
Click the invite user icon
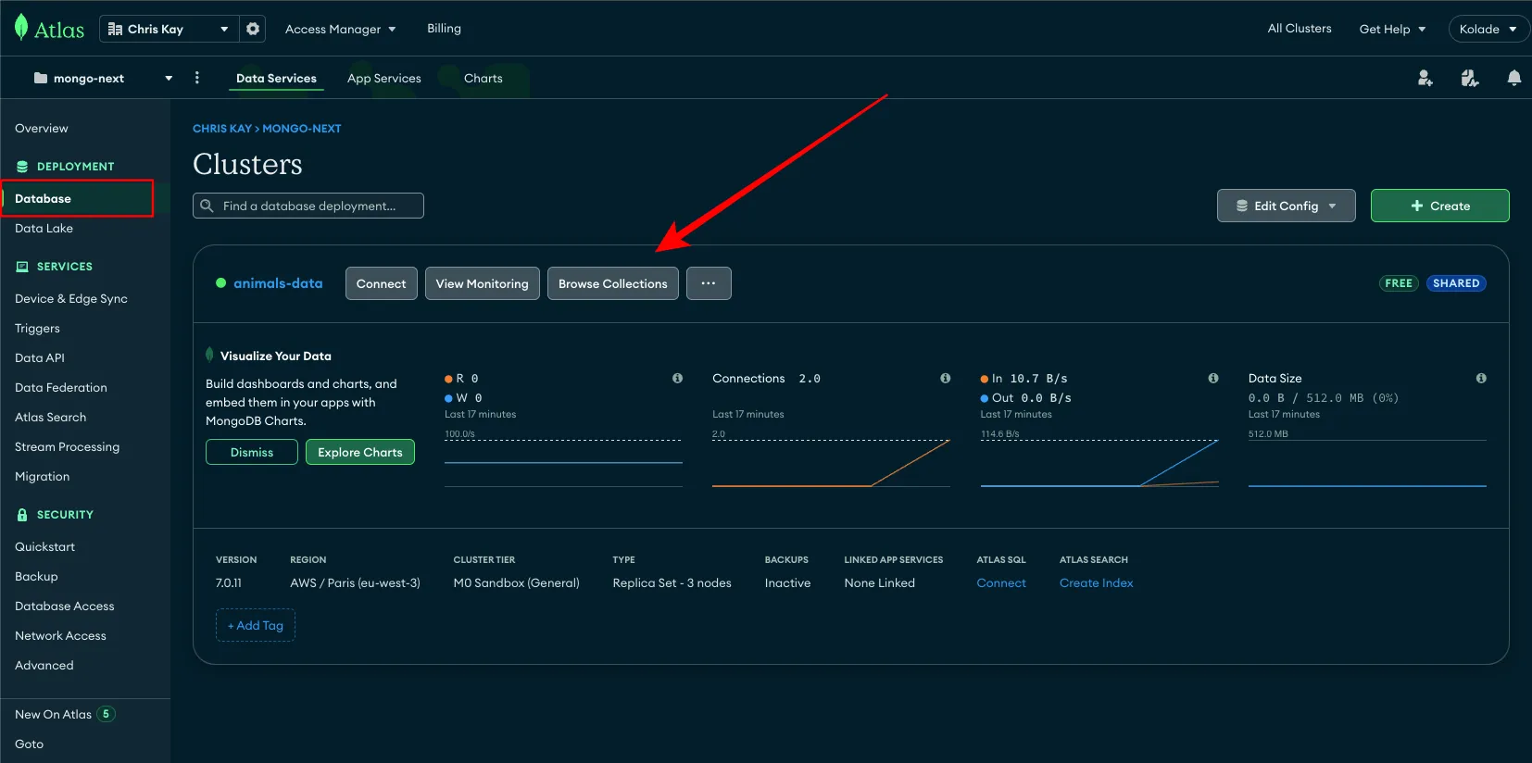(1425, 78)
